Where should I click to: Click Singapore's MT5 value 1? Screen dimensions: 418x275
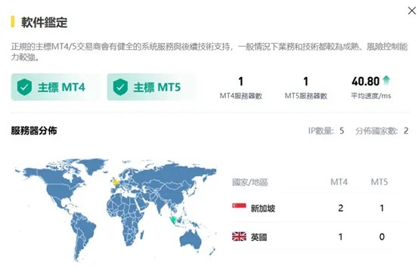(x=382, y=208)
